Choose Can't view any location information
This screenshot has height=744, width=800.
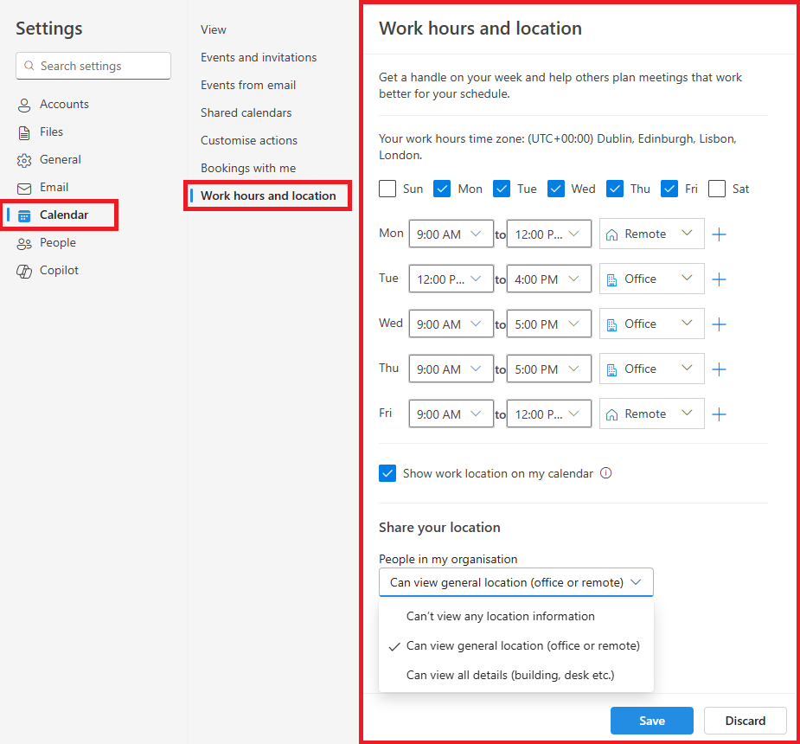[500, 617]
